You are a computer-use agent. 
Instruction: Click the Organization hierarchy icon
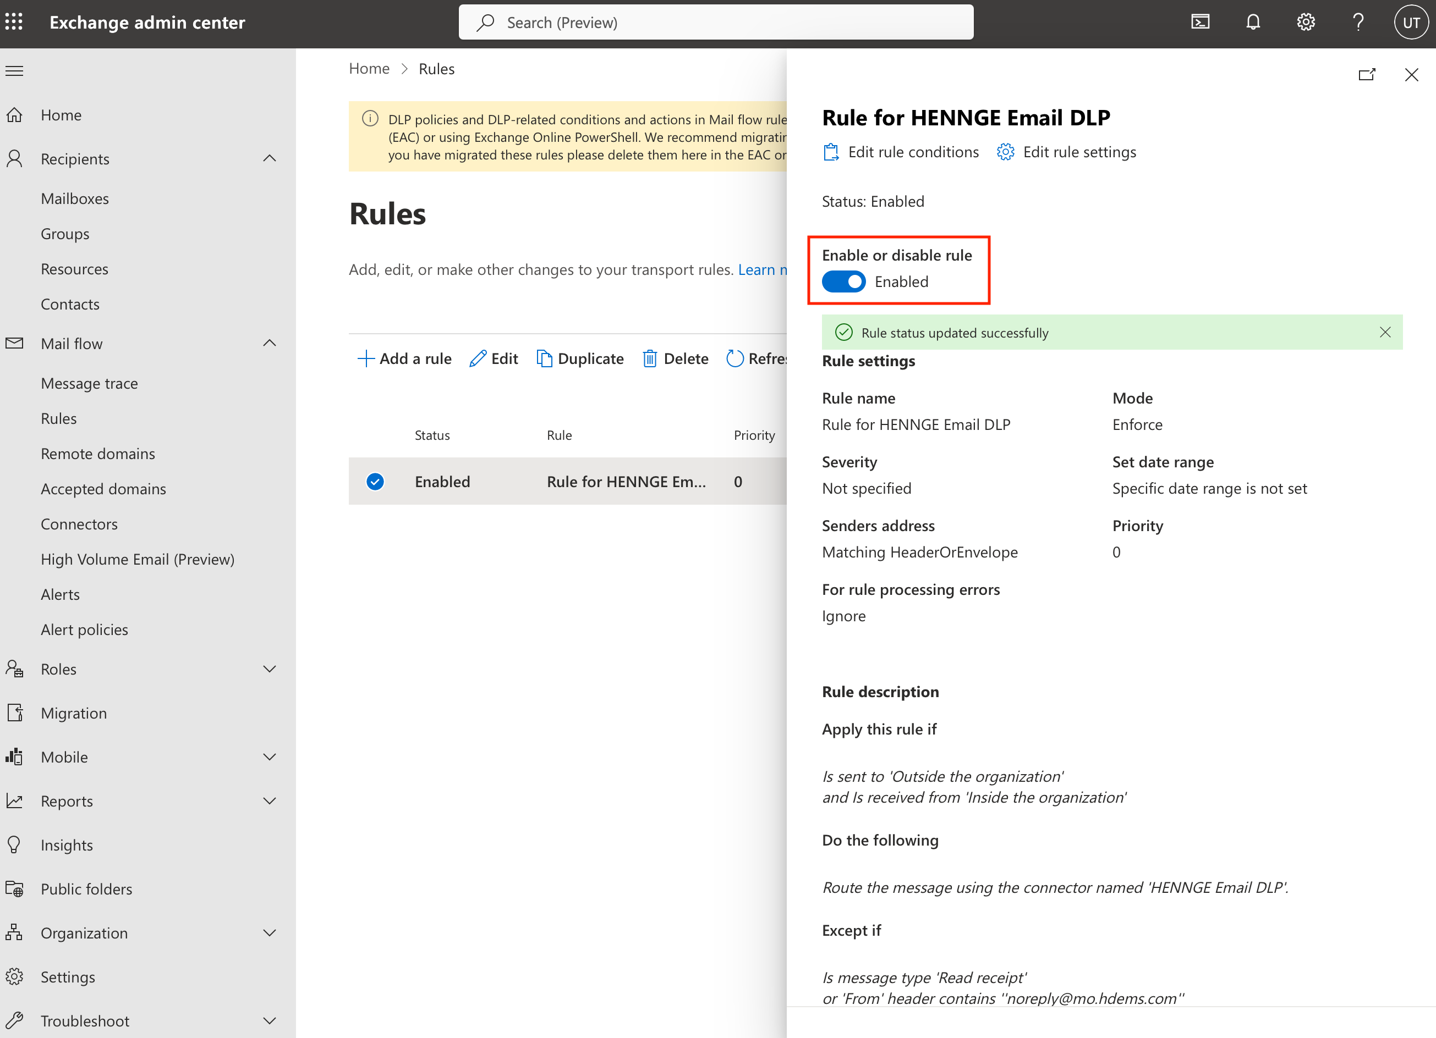[x=14, y=932]
